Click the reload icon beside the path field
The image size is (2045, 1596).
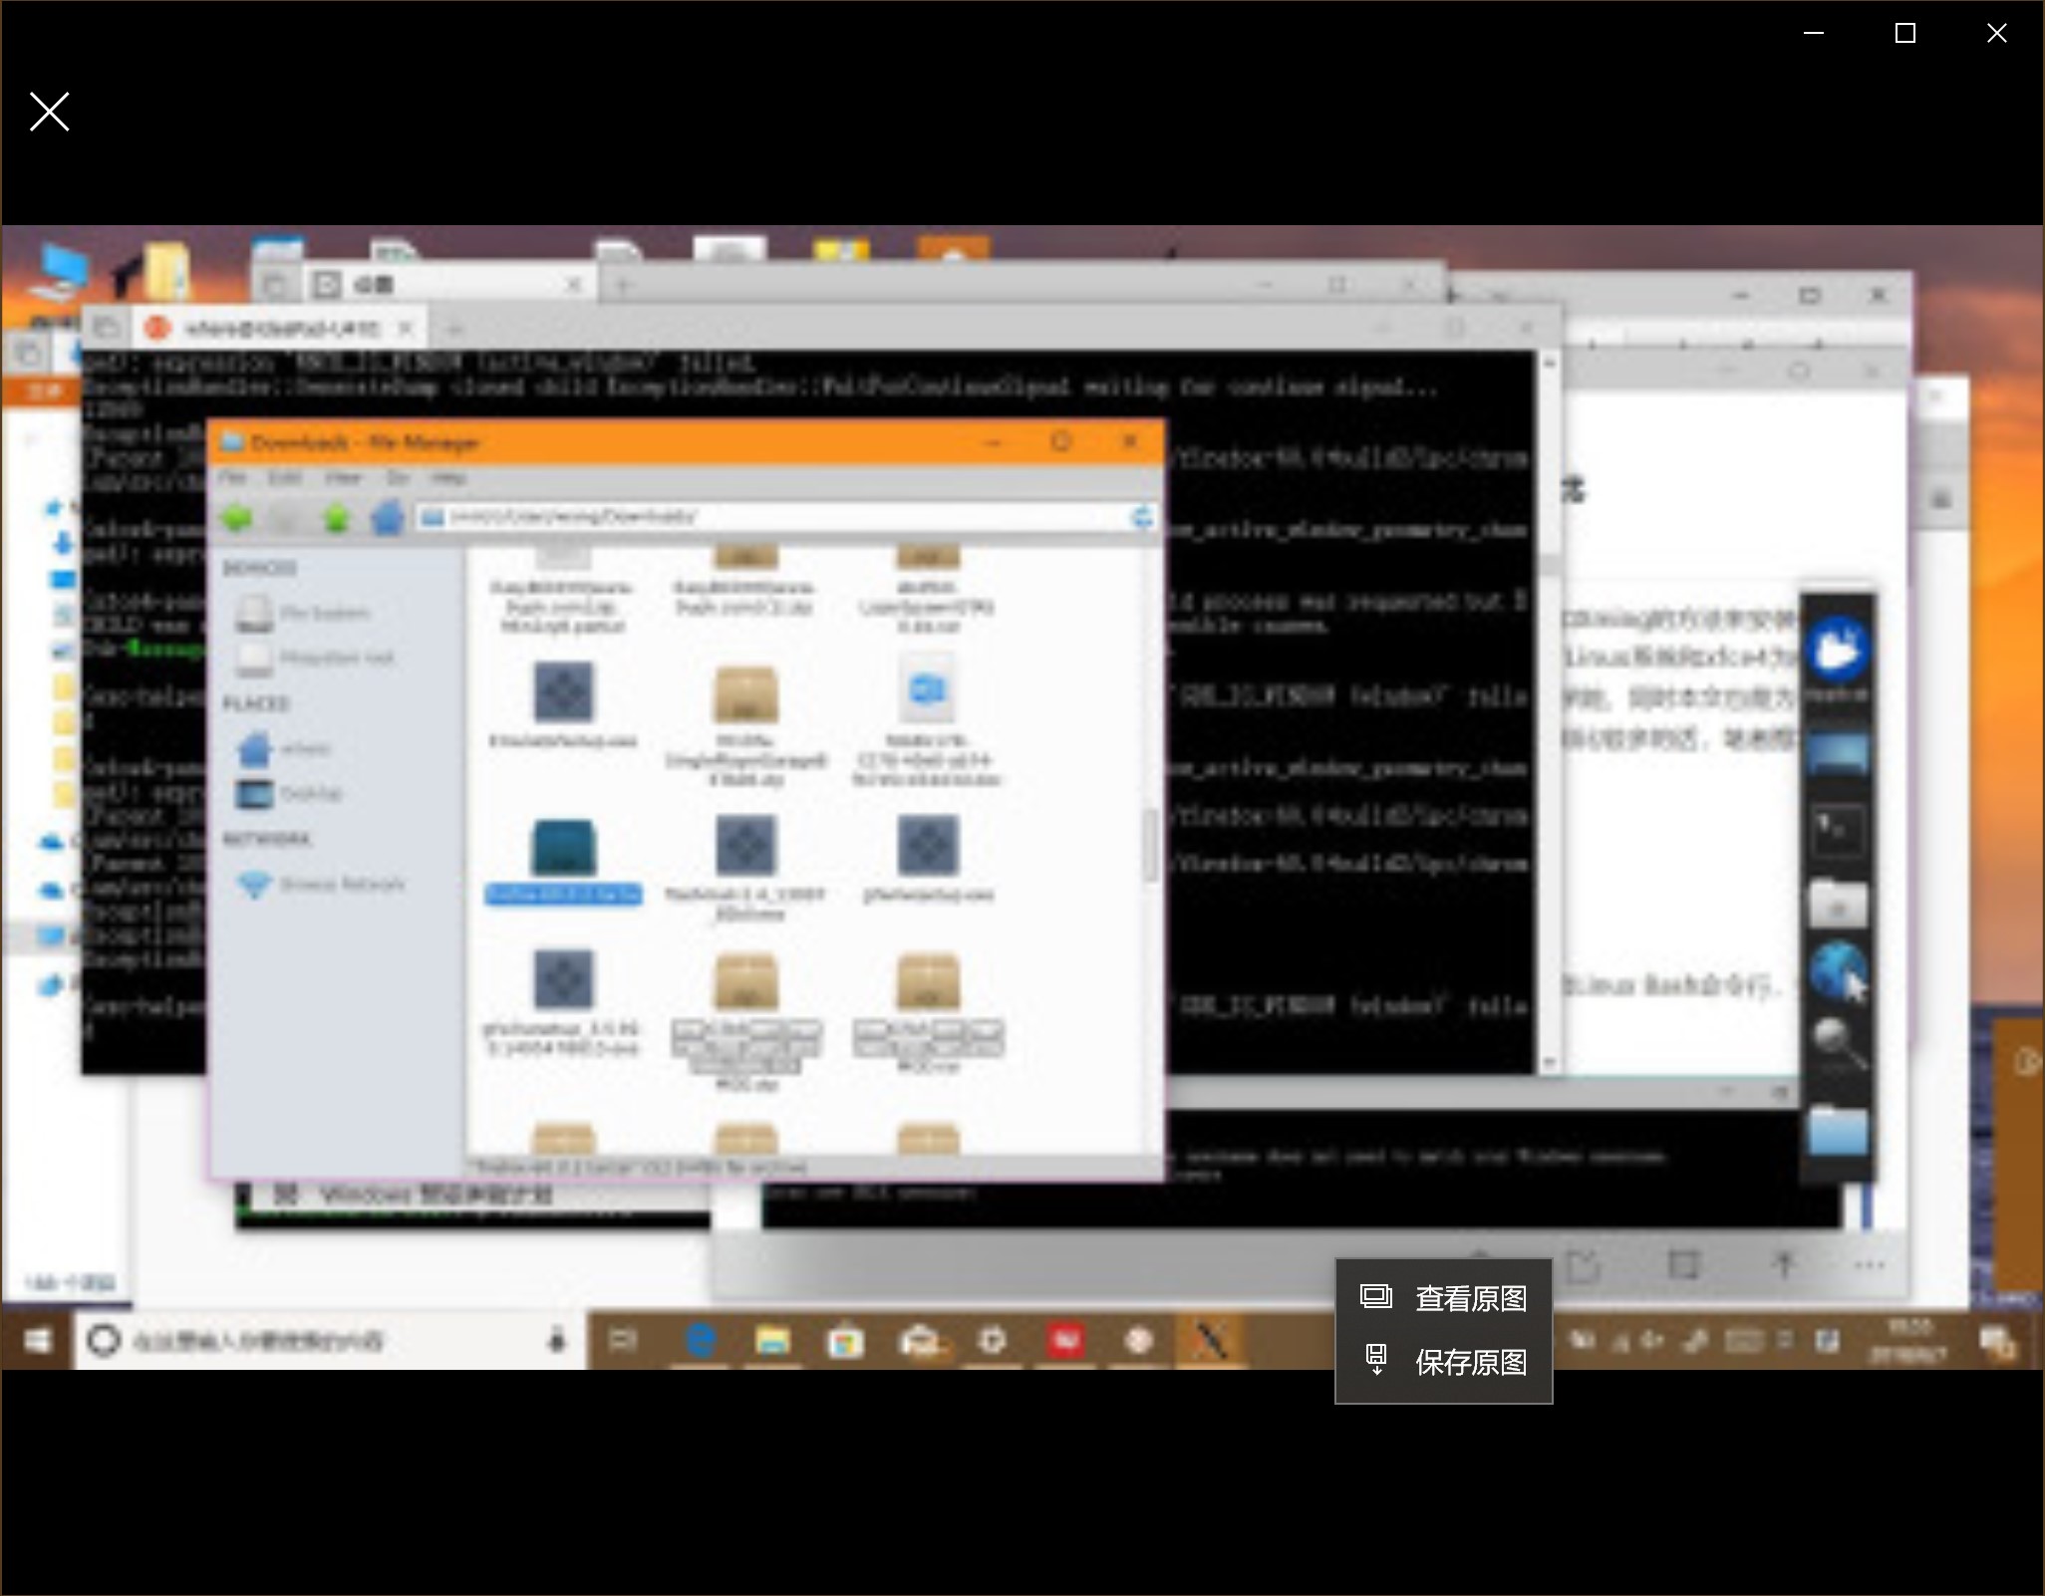point(1142,516)
